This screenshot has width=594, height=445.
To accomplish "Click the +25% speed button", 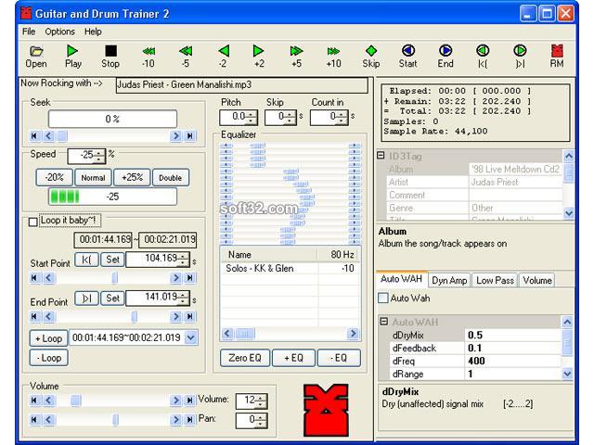I will pos(132,177).
